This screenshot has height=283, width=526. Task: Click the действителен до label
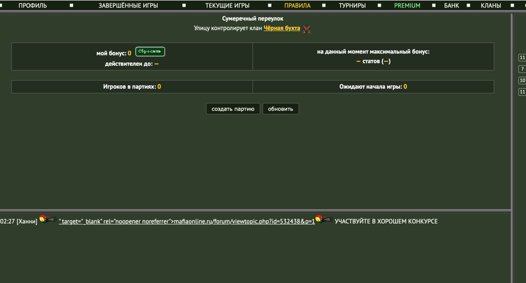129,63
